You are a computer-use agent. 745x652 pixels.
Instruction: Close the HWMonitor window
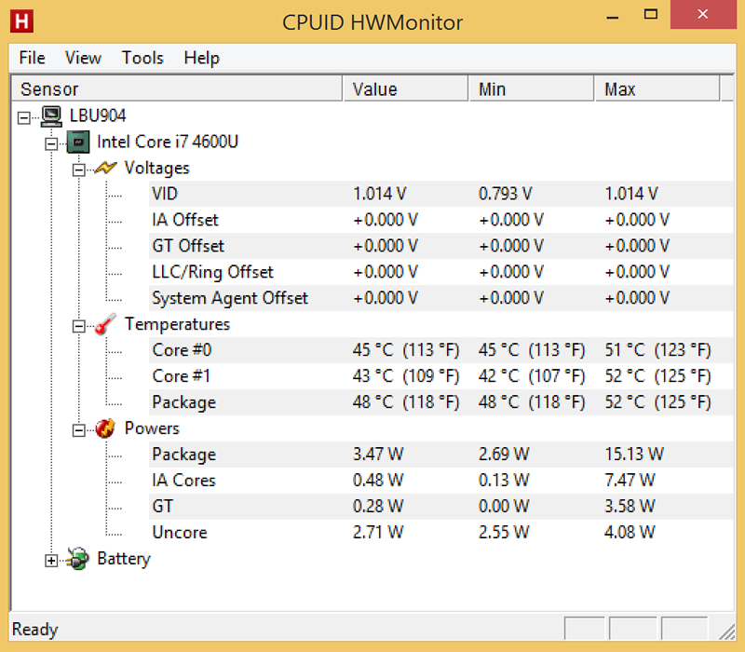click(703, 15)
